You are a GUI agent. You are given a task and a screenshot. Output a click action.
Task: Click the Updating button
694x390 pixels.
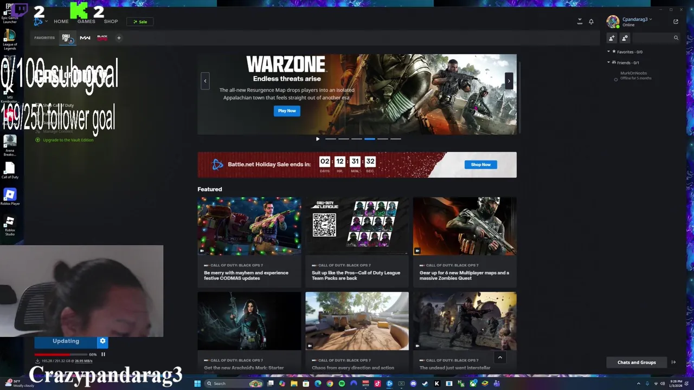(x=66, y=341)
